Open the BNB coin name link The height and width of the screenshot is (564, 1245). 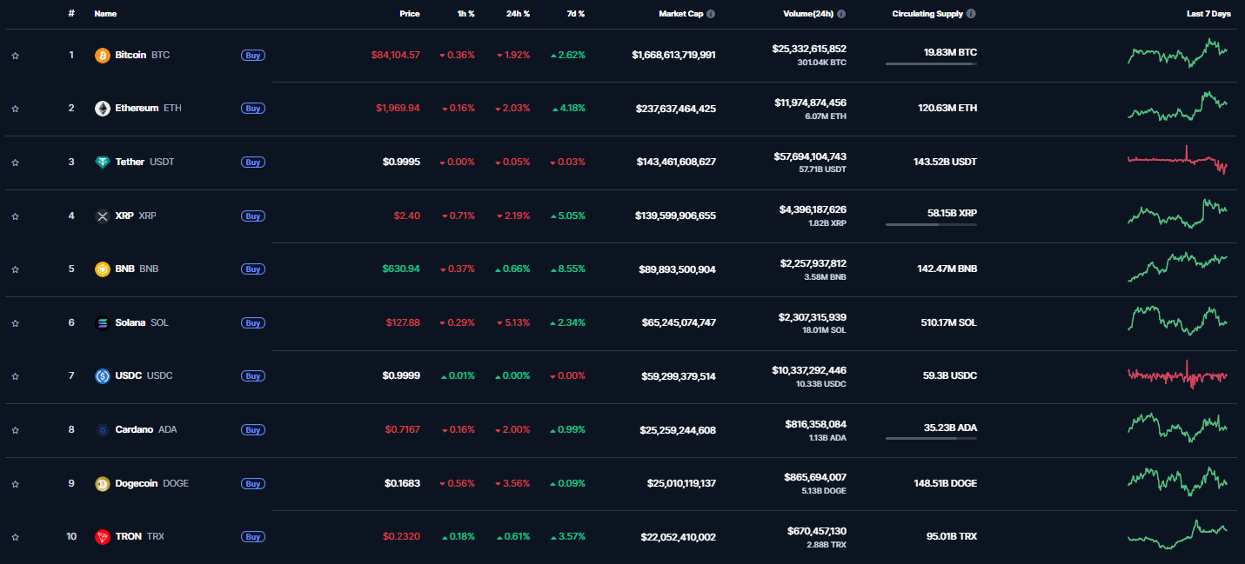pos(124,269)
